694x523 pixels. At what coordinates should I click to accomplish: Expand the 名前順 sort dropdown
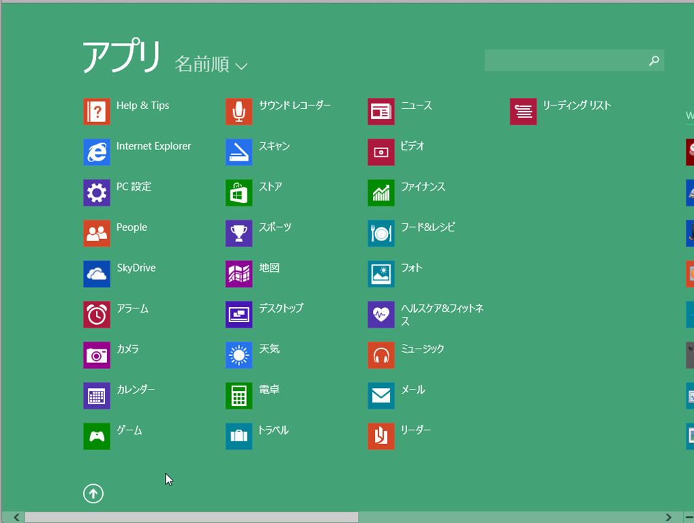[x=211, y=65]
